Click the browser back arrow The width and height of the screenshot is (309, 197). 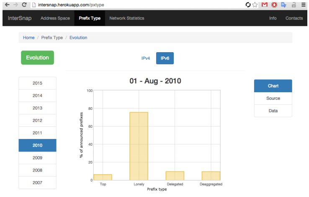[x=7, y=5]
